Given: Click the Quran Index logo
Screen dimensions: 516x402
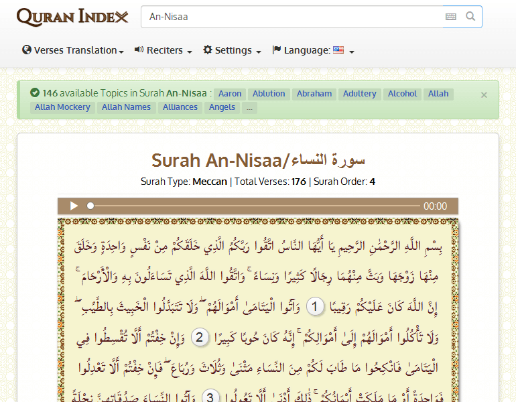Looking at the screenshot, I should 72,17.
